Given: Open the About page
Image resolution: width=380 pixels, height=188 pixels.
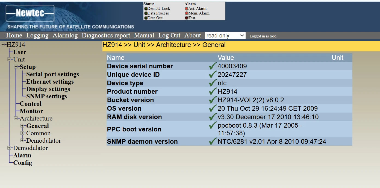Looking at the screenshot, I should pyautogui.click(x=193, y=36).
